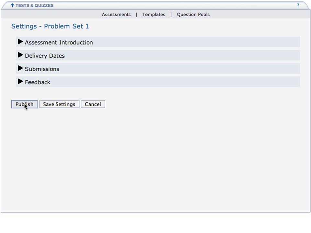The height and width of the screenshot is (233, 311).
Task: Click the Delivery Dates label
Action: tap(45, 56)
